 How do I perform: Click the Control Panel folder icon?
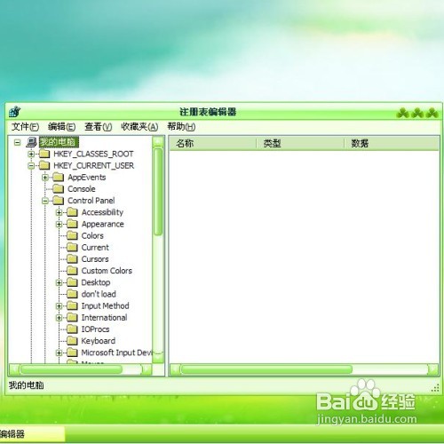point(59,201)
